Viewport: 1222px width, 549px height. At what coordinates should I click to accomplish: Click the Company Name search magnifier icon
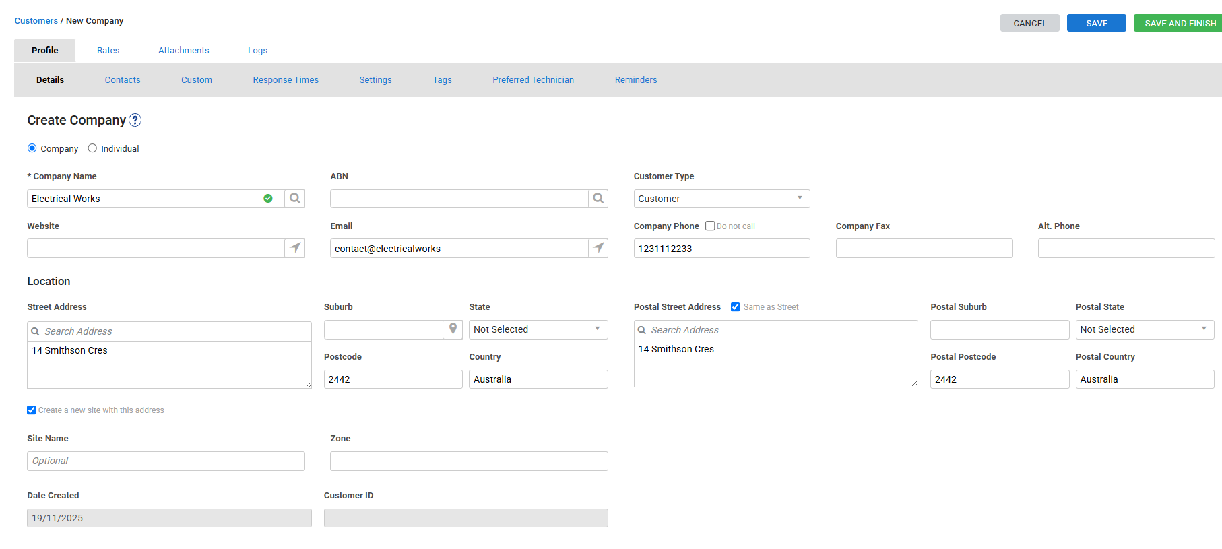pyautogui.click(x=294, y=199)
